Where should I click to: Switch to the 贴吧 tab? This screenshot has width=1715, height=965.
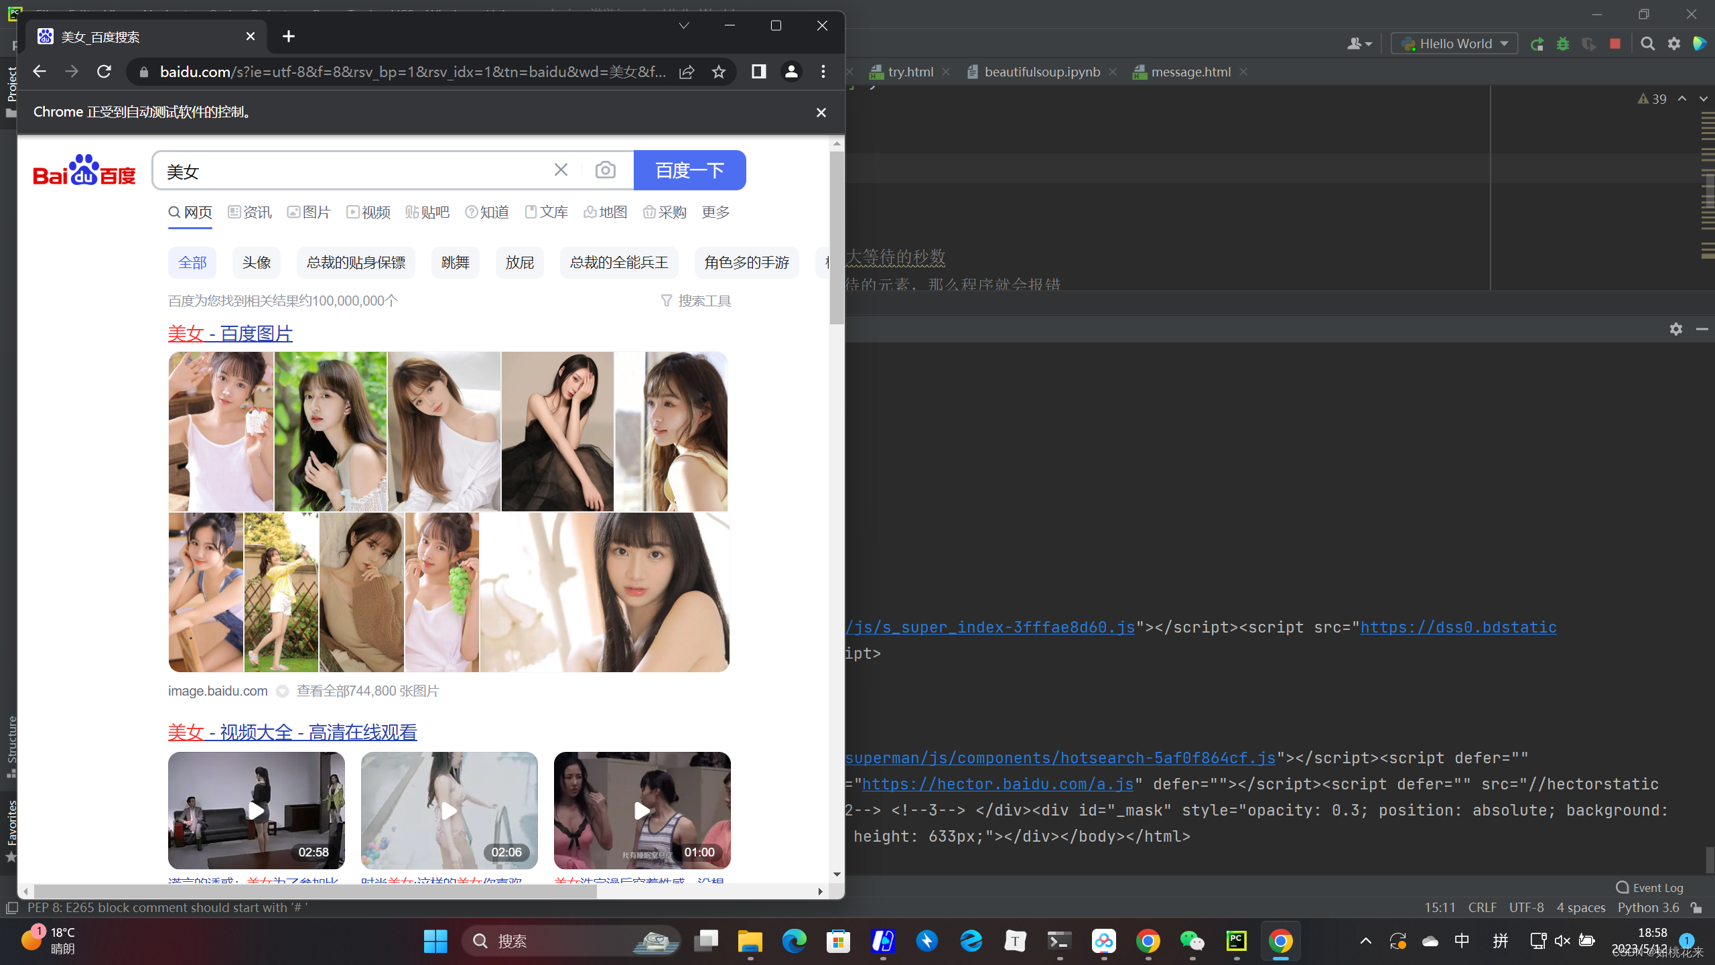tap(427, 212)
